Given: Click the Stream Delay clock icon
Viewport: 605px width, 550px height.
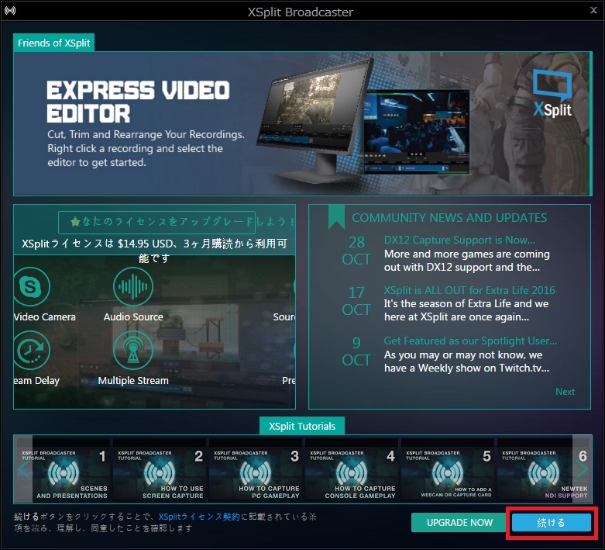Looking at the screenshot, I should (x=32, y=351).
